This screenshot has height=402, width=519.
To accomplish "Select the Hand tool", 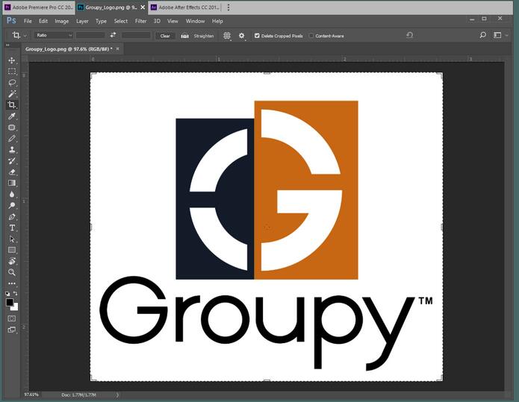I will tap(12, 261).
